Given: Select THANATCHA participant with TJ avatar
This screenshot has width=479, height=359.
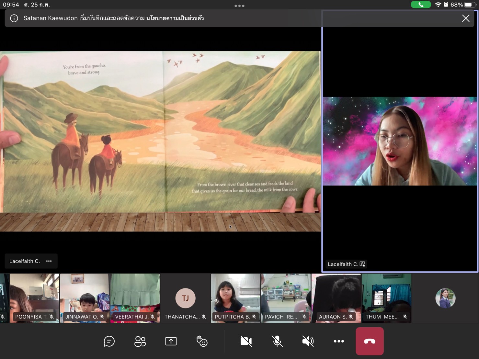Looking at the screenshot, I should click(x=185, y=298).
